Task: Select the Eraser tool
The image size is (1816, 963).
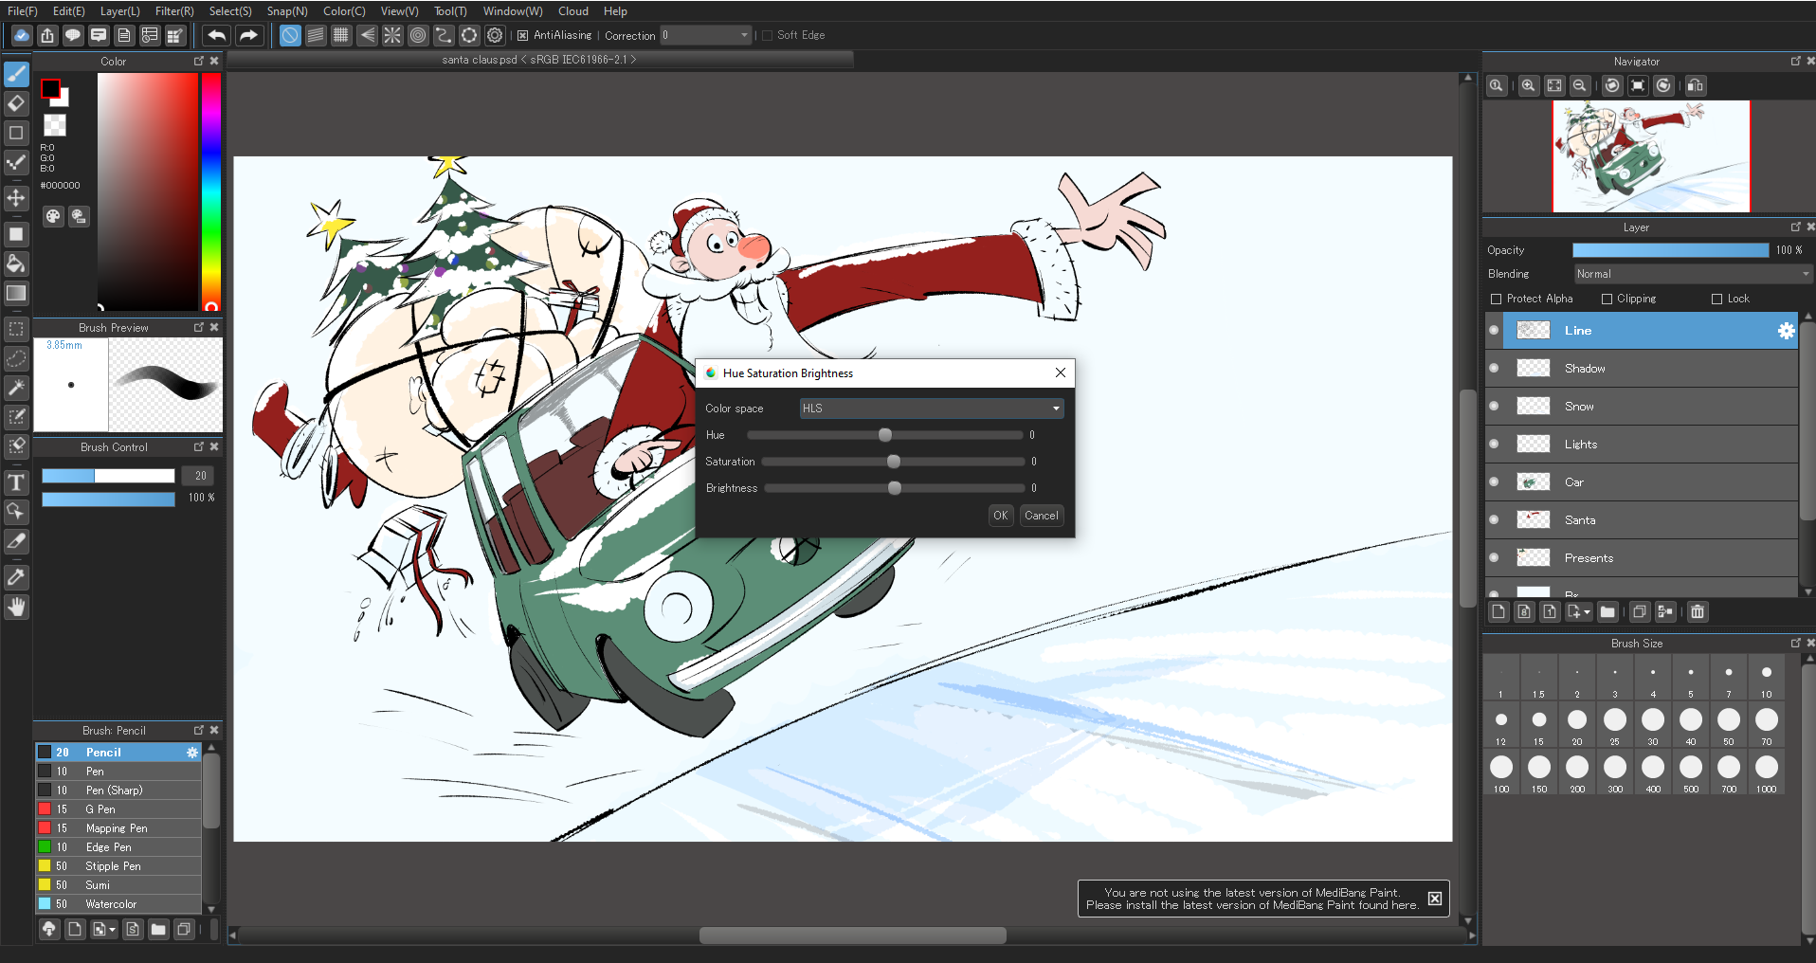Action: [16, 103]
